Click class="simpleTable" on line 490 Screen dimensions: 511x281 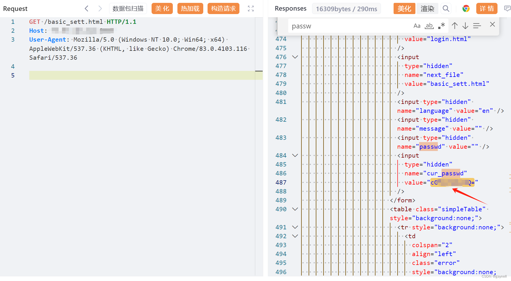[x=451, y=209]
